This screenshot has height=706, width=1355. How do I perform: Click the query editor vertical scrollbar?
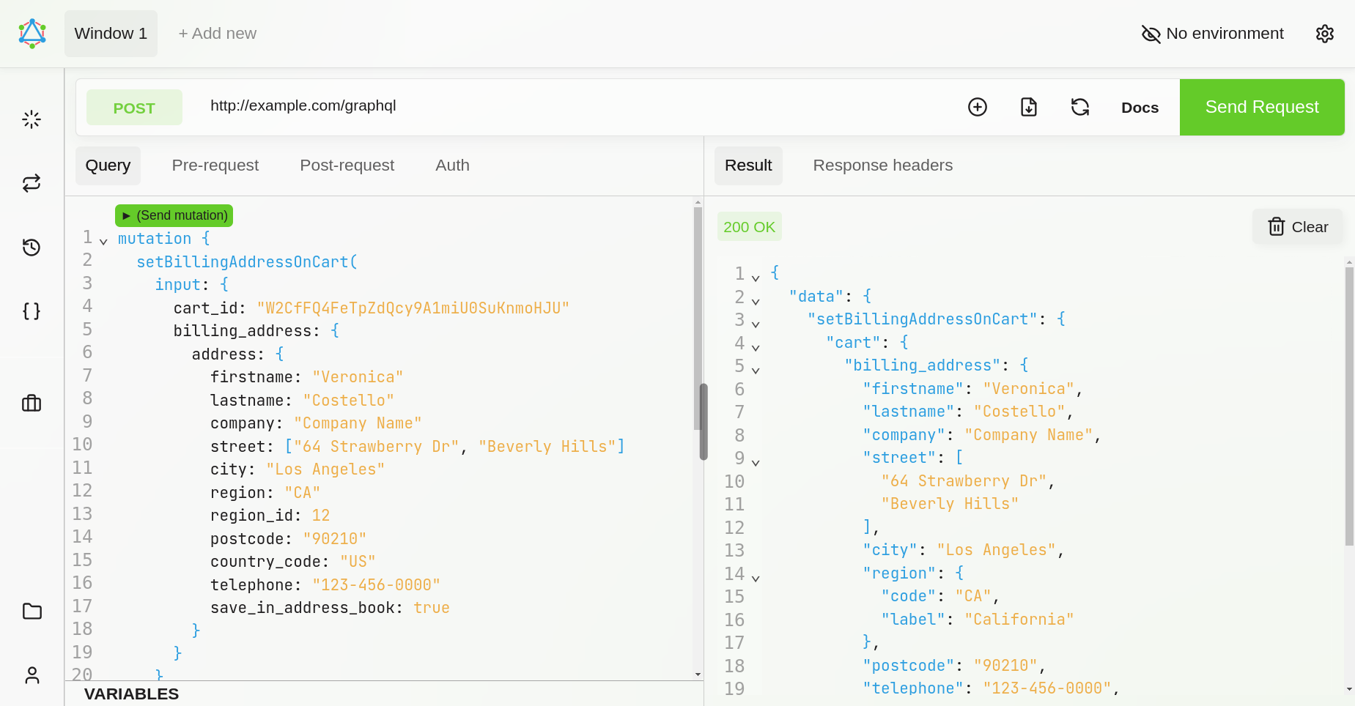[703, 422]
